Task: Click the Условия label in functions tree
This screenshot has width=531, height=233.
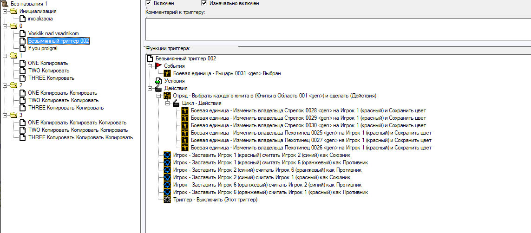Action: coord(174,81)
